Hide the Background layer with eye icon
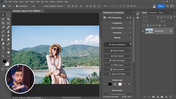Viewport: 176px width, 99px height. (143, 31)
